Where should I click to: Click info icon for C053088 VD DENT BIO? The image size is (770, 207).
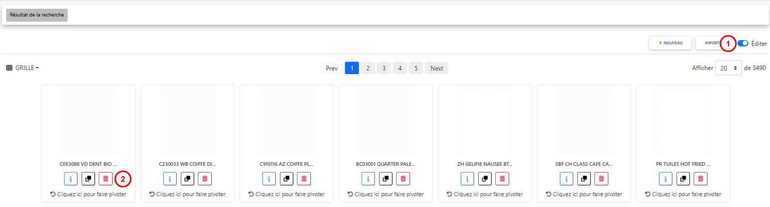(71, 179)
